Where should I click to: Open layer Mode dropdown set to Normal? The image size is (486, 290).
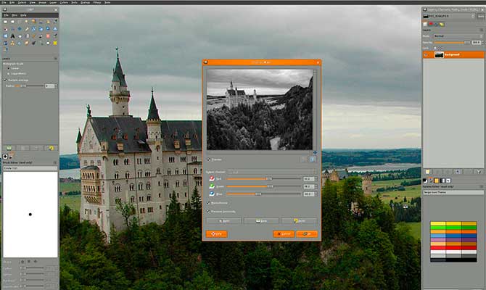coord(458,36)
